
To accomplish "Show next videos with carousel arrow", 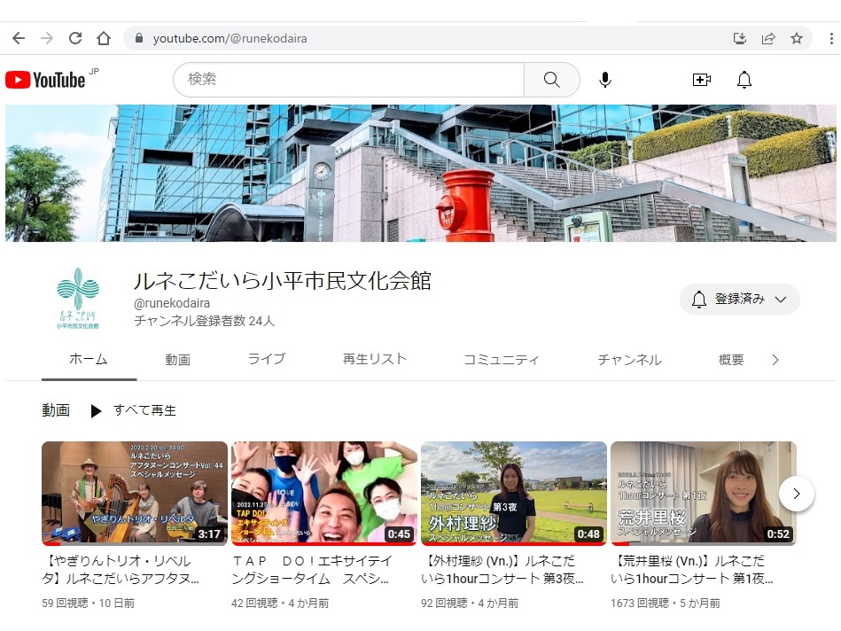I will (796, 494).
